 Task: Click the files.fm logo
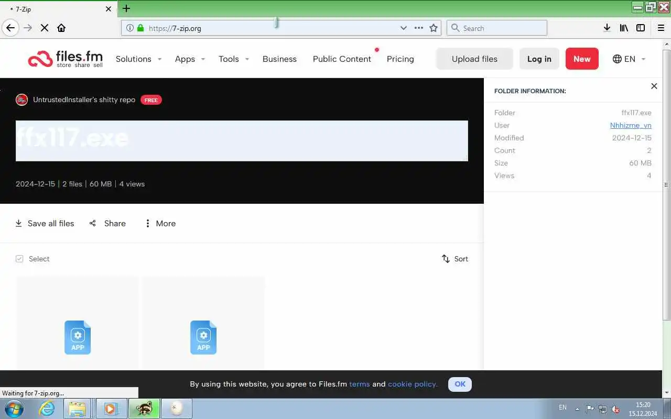(x=65, y=59)
